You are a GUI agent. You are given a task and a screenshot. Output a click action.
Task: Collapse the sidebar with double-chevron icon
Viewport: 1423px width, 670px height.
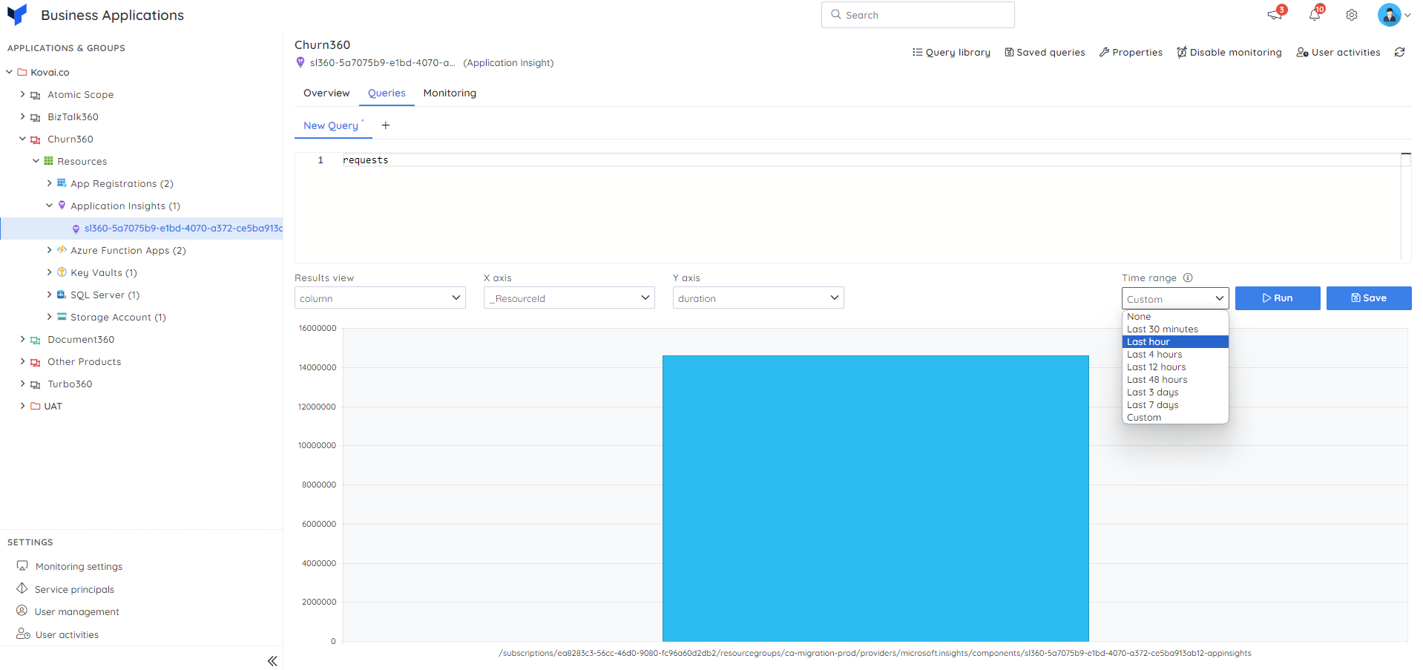point(272,660)
